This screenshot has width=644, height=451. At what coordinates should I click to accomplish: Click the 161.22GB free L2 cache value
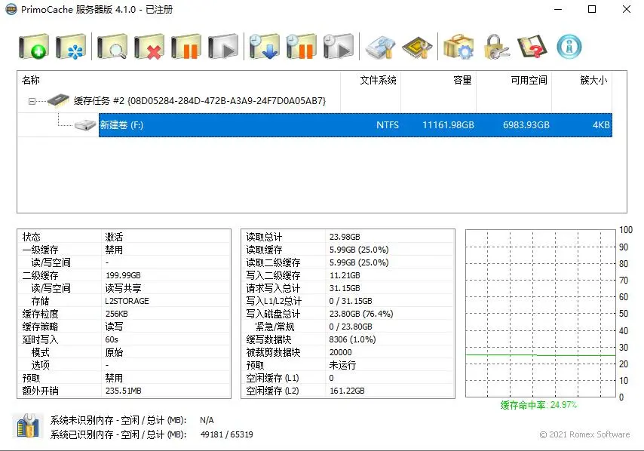pos(347,391)
